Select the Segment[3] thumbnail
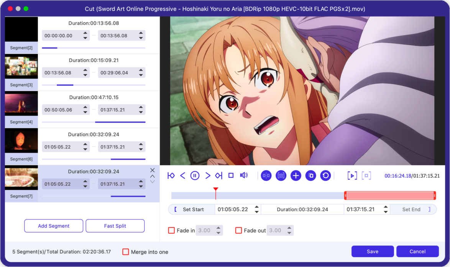450x267 pixels. tap(21, 66)
